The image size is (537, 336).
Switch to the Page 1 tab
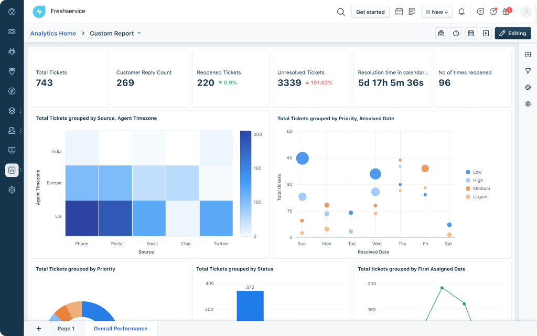tap(66, 328)
